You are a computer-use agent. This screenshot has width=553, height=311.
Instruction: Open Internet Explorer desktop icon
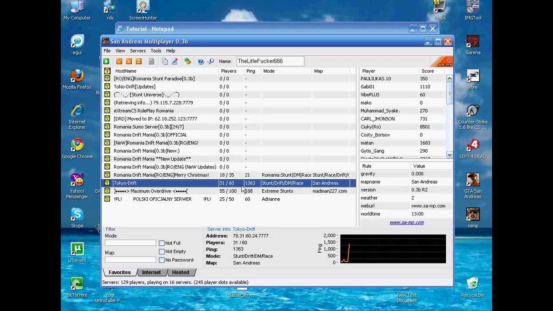77,117
